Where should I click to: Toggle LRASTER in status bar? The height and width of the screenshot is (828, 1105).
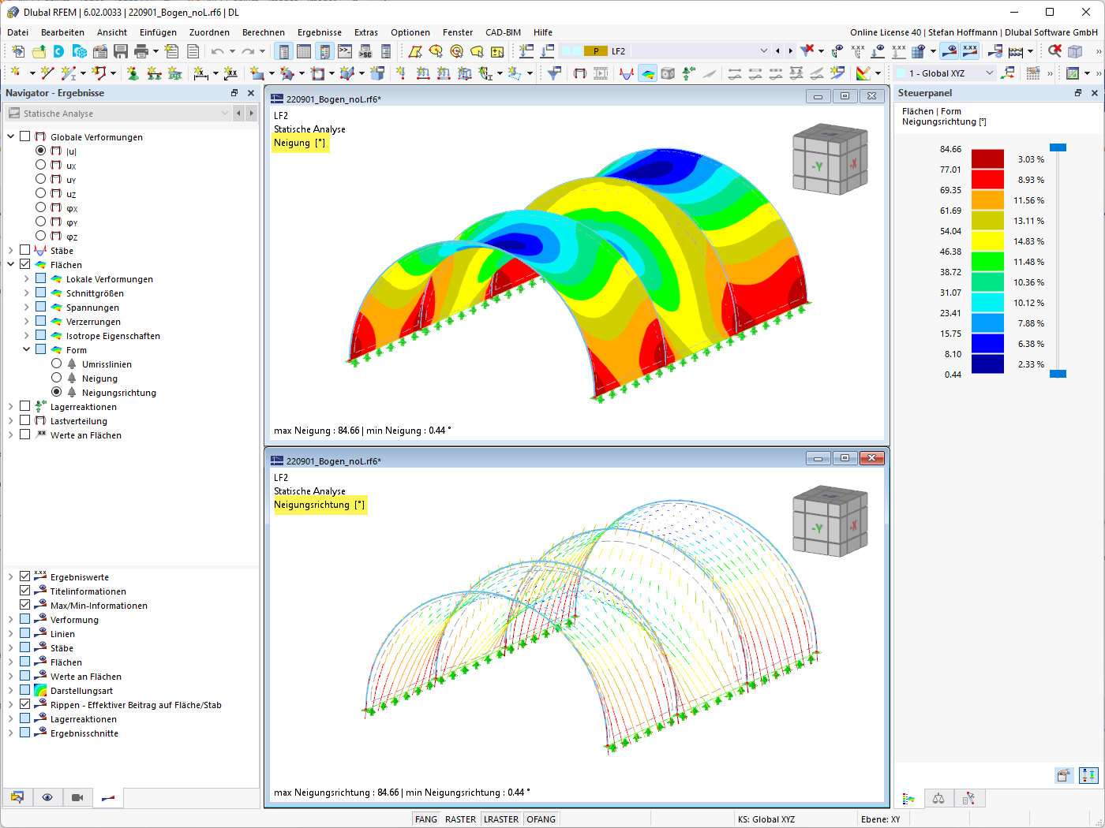coord(501,819)
